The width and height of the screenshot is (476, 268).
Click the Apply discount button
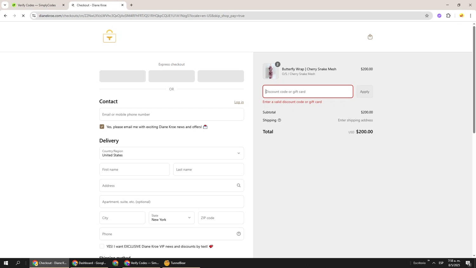coord(365,91)
